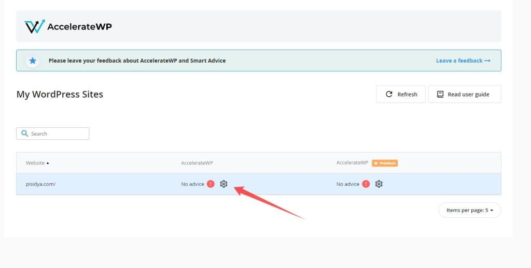Open Items per page dropdown

470,210
